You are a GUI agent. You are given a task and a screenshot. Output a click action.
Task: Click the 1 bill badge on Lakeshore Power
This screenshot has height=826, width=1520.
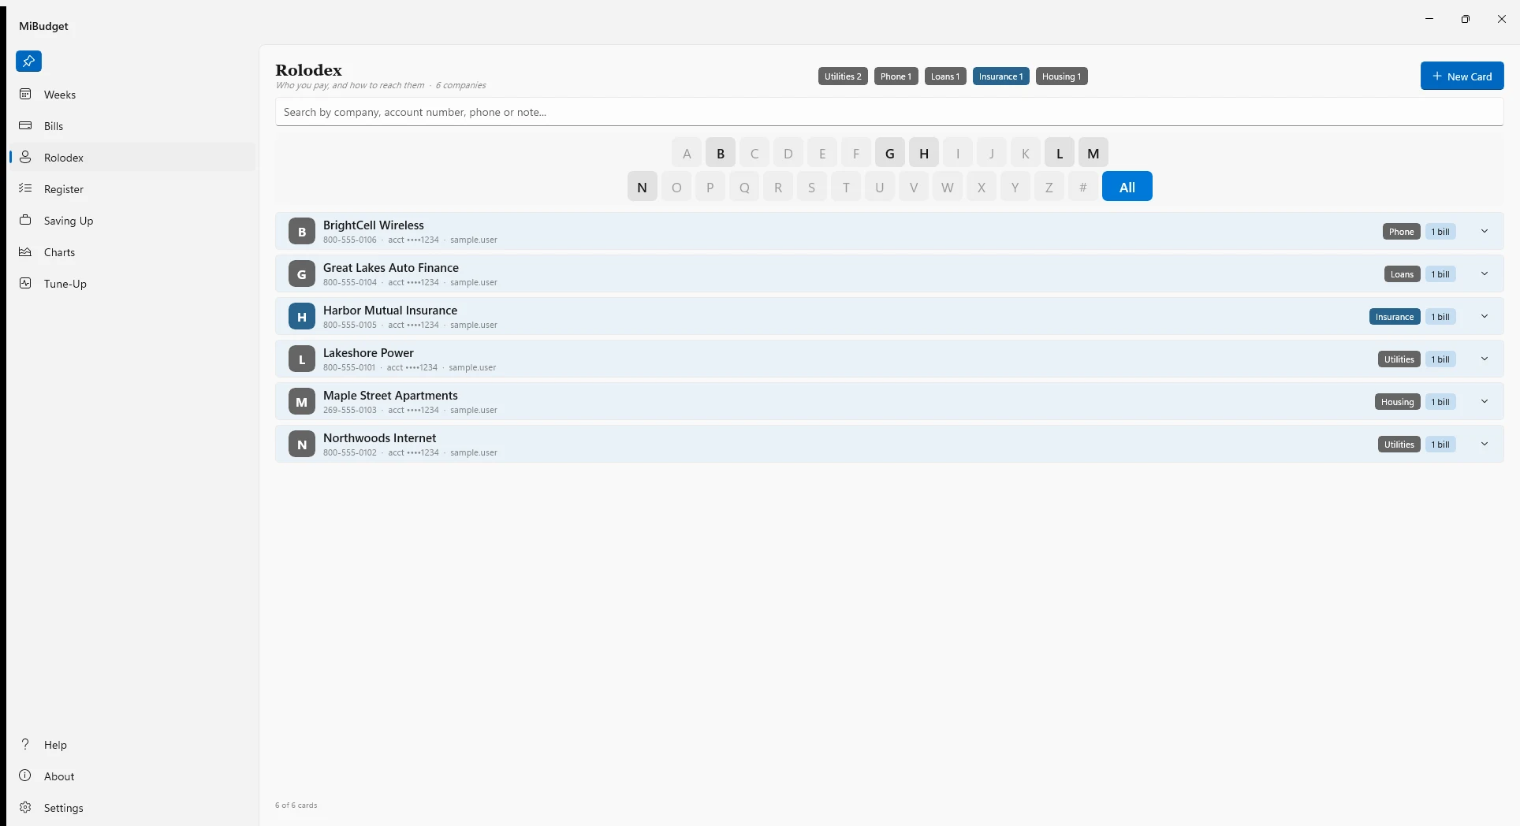pyautogui.click(x=1440, y=359)
